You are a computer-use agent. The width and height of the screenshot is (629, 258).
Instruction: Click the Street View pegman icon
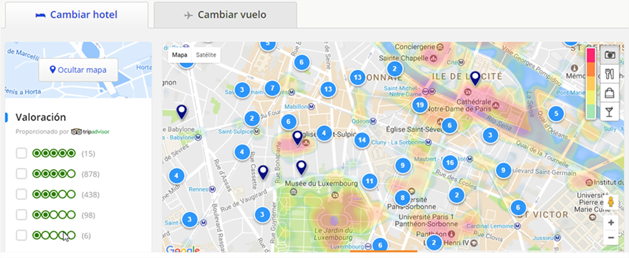click(x=611, y=202)
